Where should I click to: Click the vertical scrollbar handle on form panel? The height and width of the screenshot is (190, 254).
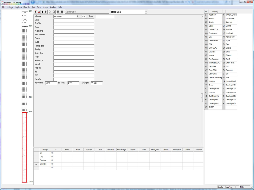click(202, 98)
